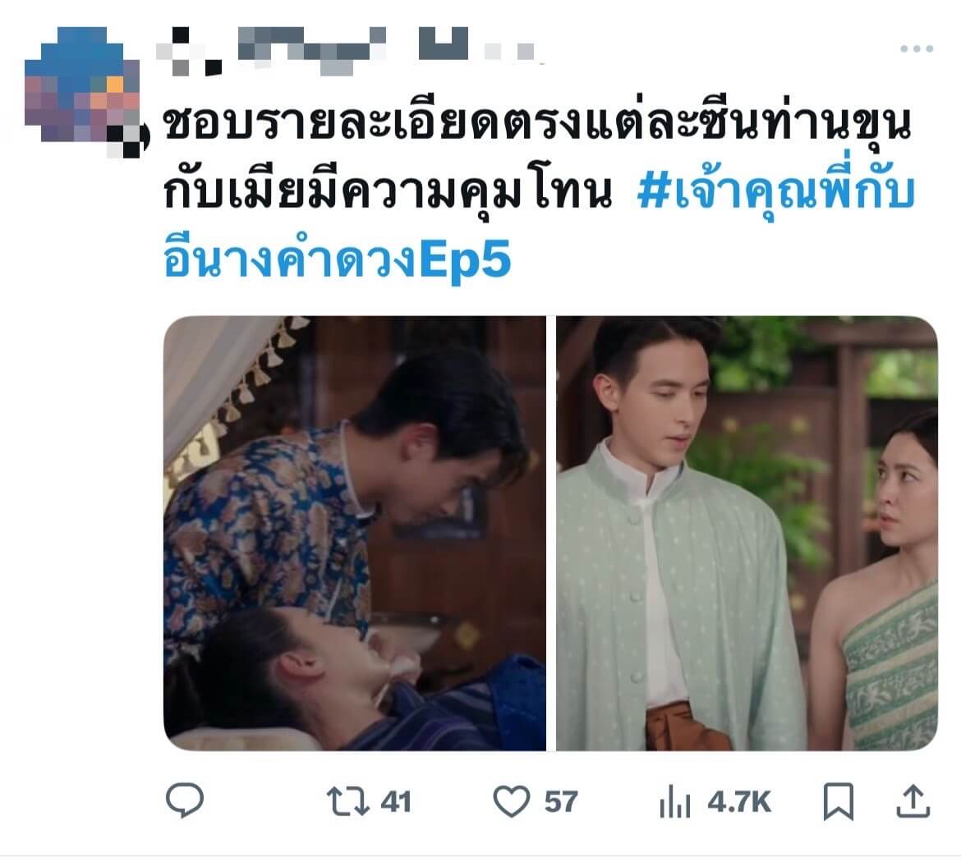
Task: Open the share upload icon
Action: (x=913, y=800)
